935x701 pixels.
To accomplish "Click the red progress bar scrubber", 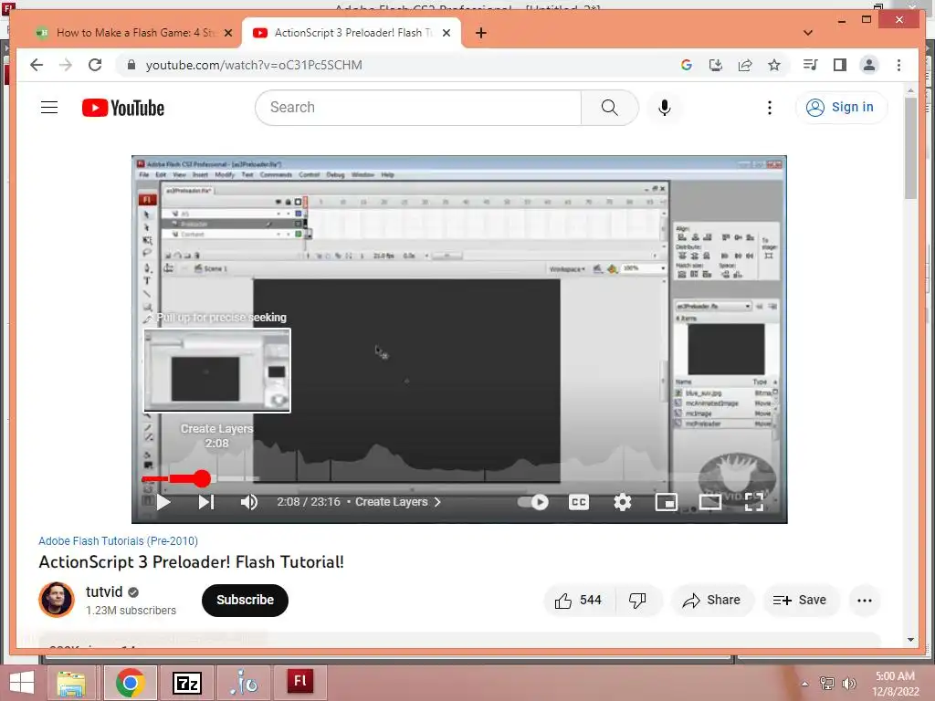I will [202, 478].
